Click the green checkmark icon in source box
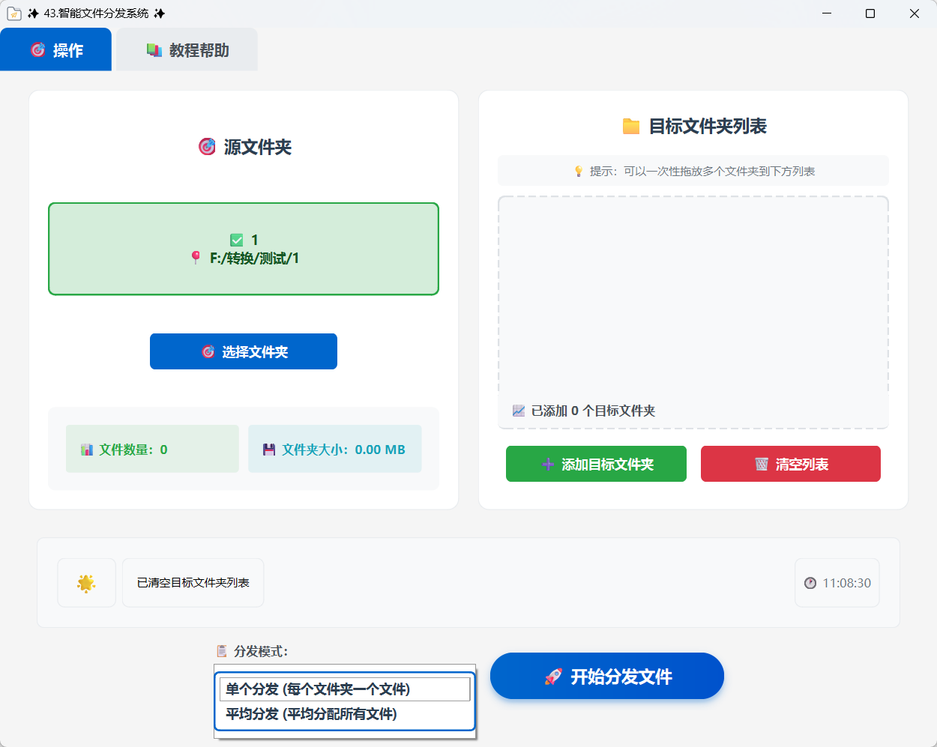 click(237, 240)
